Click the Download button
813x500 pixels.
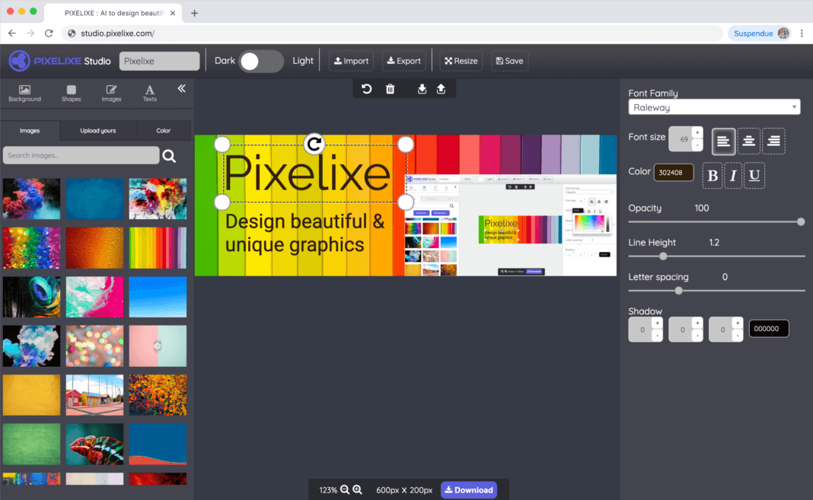pos(468,489)
